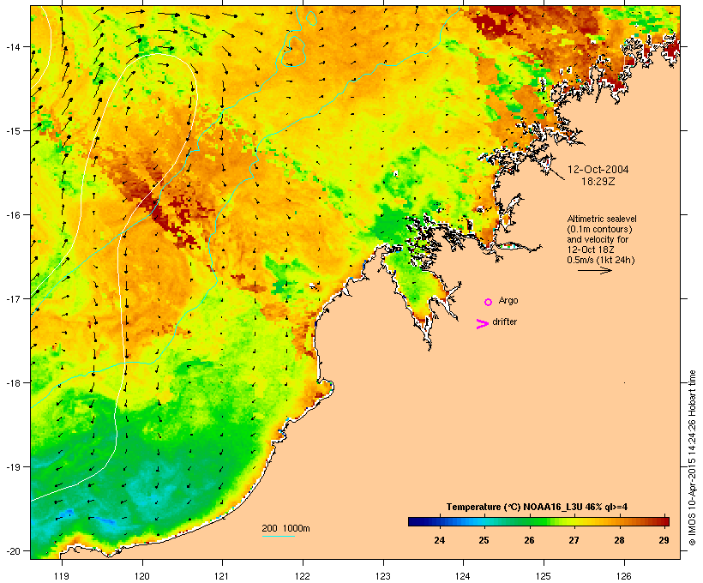Click the longitude axis label 119

click(x=62, y=576)
